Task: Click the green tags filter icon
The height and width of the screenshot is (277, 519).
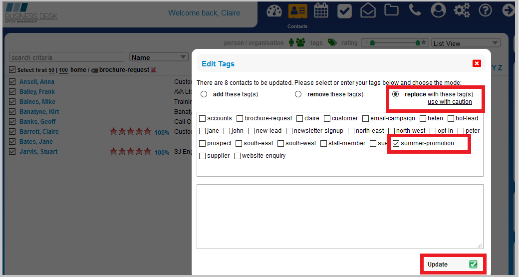Action: [x=332, y=42]
